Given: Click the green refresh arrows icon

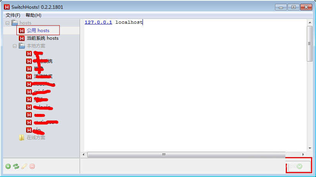Looking at the screenshot, I should pos(16,166).
